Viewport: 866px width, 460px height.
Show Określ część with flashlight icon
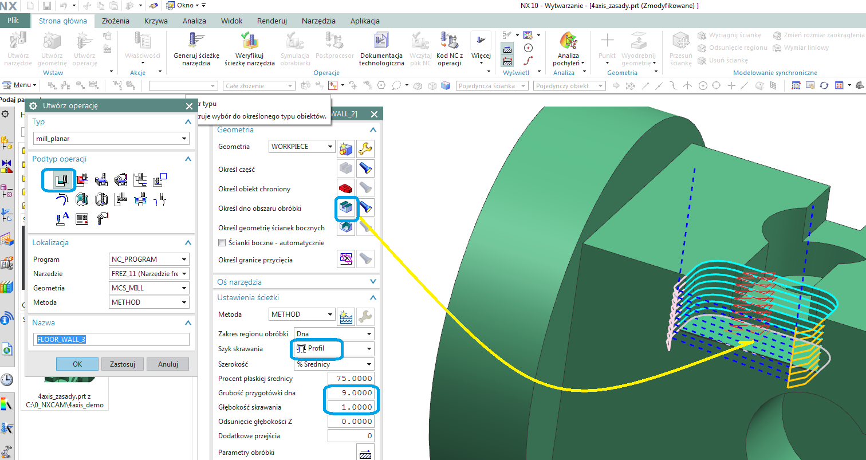[x=365, y=170]
